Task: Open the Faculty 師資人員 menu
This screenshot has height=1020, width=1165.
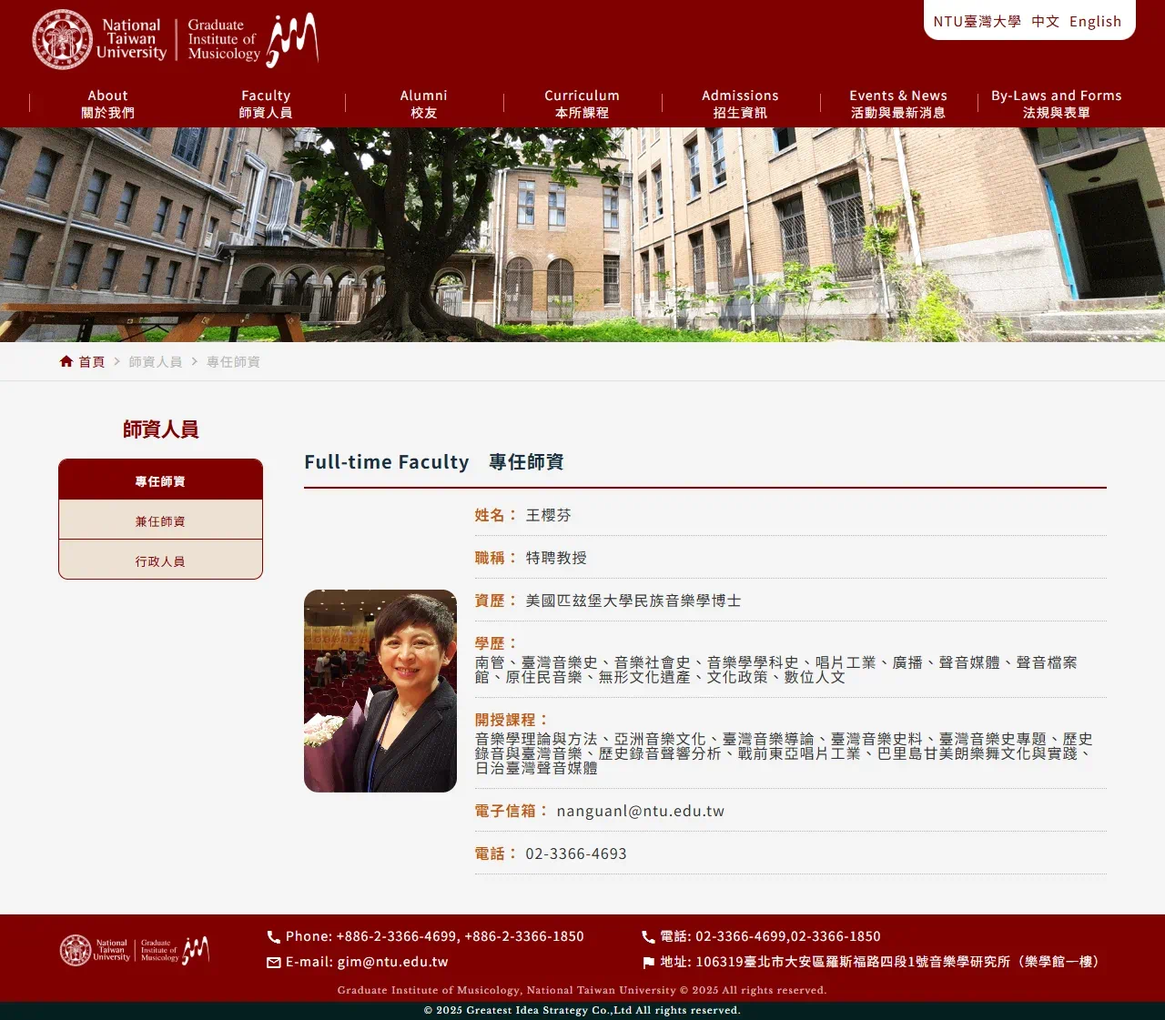Action: tap(265, 104)
